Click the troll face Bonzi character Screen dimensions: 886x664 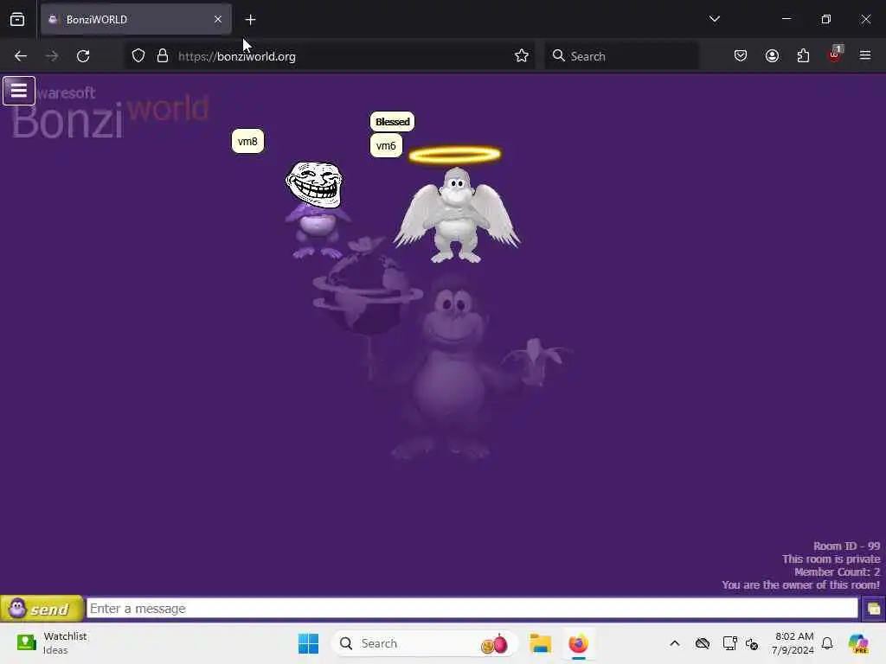pyautogui.click(x=316, y=209)
